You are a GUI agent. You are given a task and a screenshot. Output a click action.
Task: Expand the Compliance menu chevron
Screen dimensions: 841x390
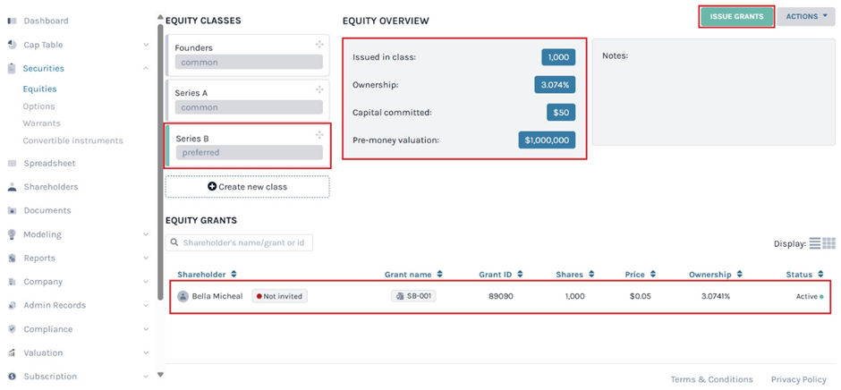pos(147,329)
